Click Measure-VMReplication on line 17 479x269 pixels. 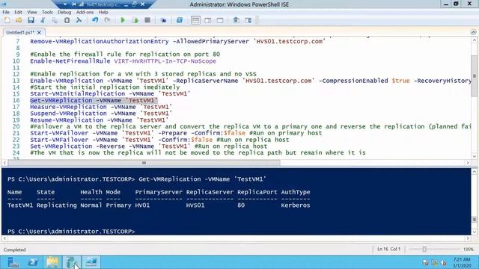coord(68,107)
